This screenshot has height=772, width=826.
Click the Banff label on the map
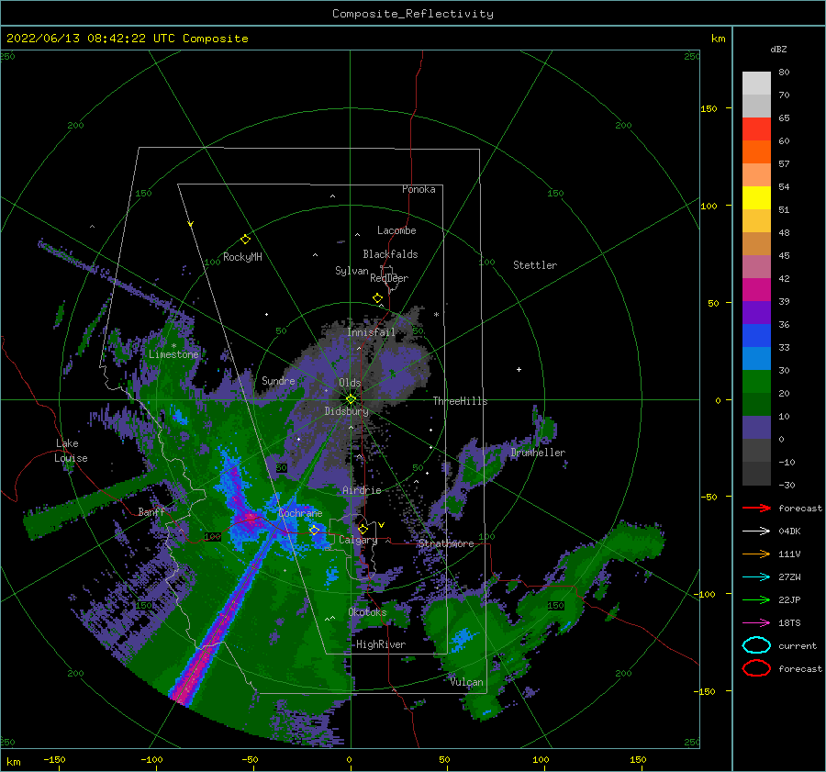[151, 512]
